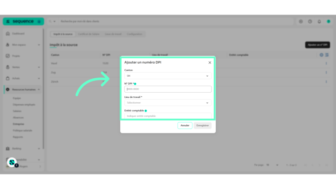Click the info icon next to N° DPI label
This screenshot has width=336, height=189.
(135, 84)
